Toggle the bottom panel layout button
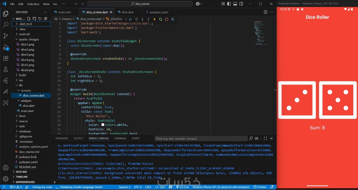The width and height of the screenshot is (358, 190). pos(235,4)
